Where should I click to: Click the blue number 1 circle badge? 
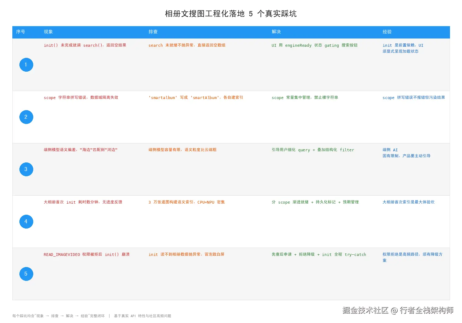point(26,65)
